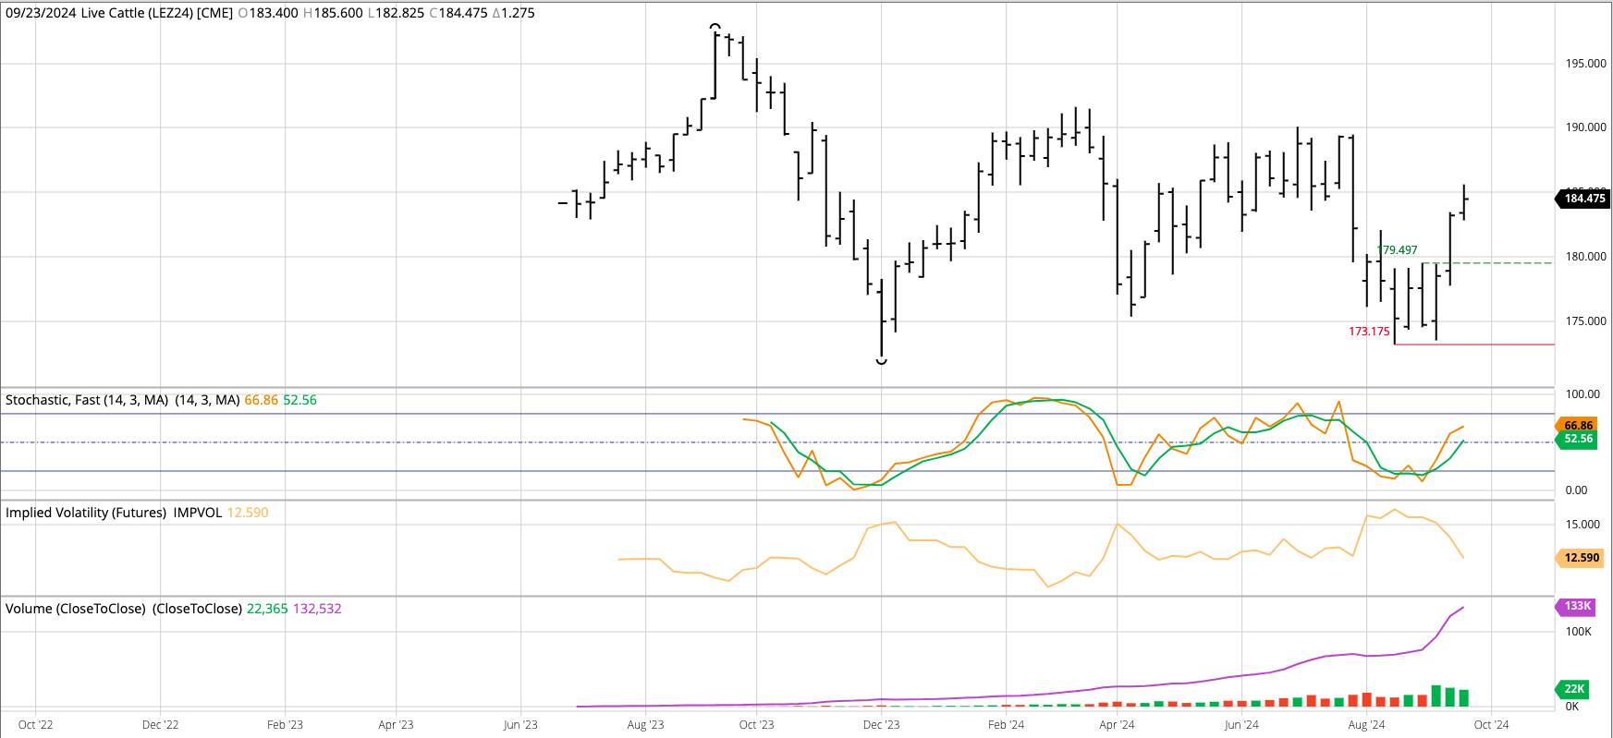Select the 12.590 implied volatility axis tag
1613x738 pixels.
[1581, 558]
